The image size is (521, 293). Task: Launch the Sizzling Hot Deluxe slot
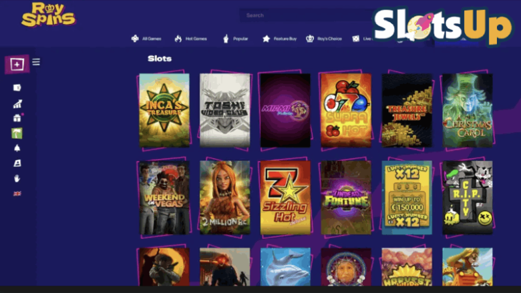[285, 198]
